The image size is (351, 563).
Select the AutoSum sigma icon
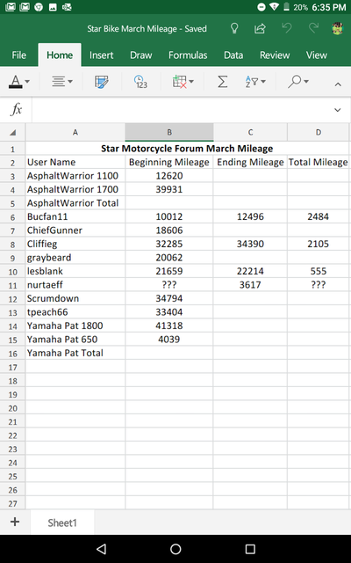tap(222, 82)
